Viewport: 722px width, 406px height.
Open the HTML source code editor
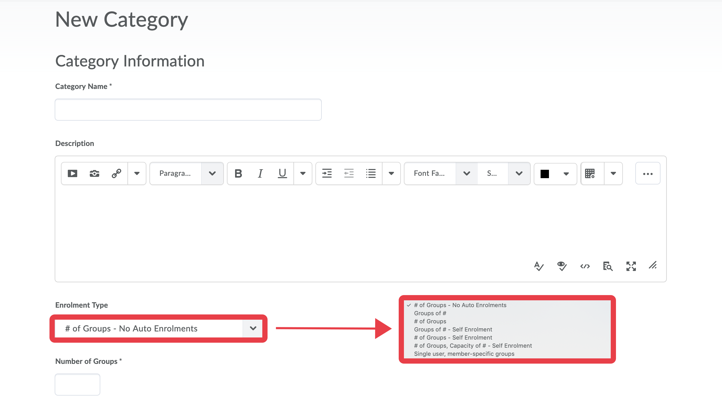[585, 266]
